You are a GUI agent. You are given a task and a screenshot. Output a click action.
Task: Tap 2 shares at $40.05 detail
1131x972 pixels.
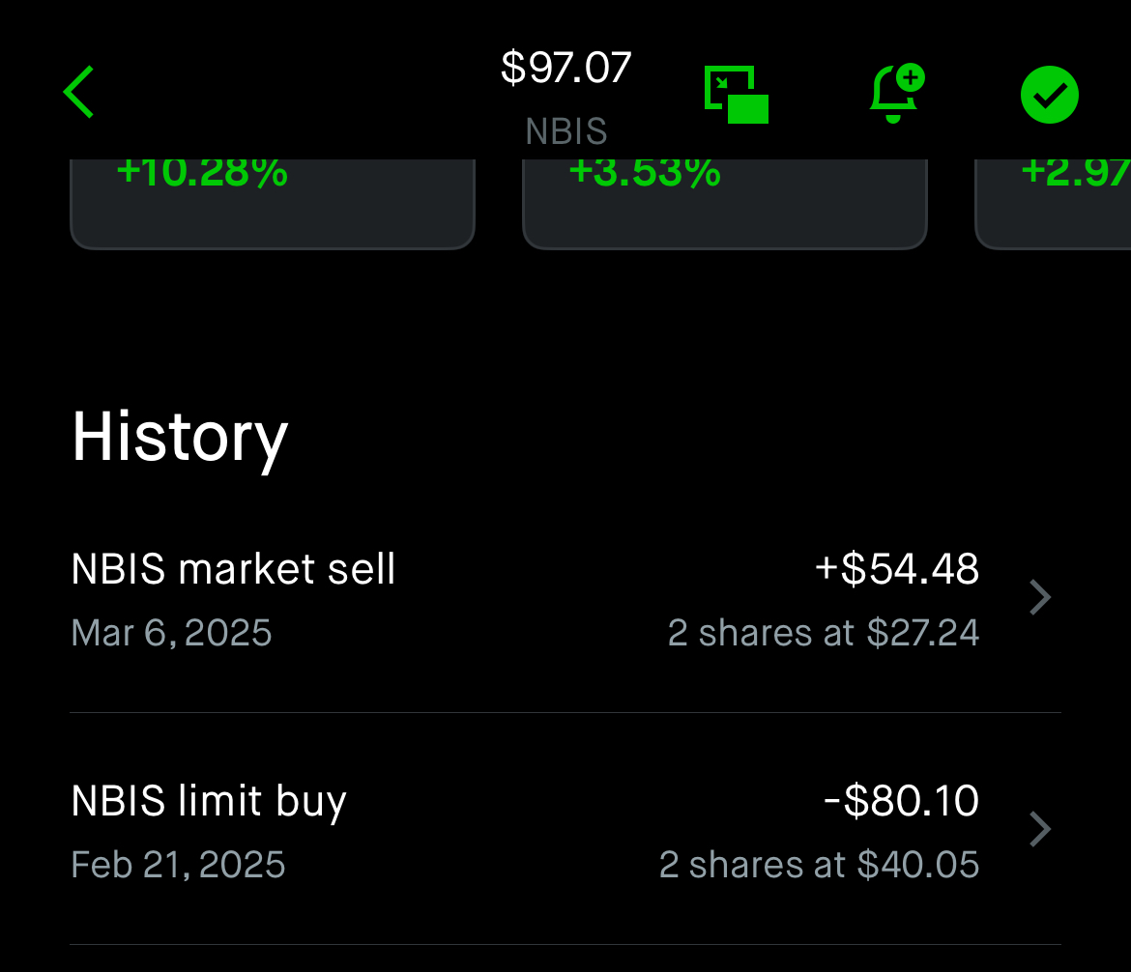(819, 865)
